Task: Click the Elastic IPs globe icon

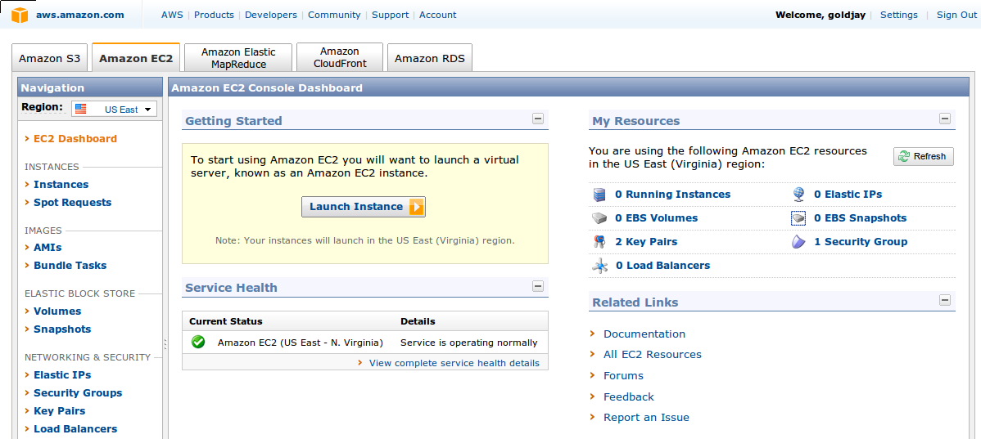Action: [x=798, y=195]
